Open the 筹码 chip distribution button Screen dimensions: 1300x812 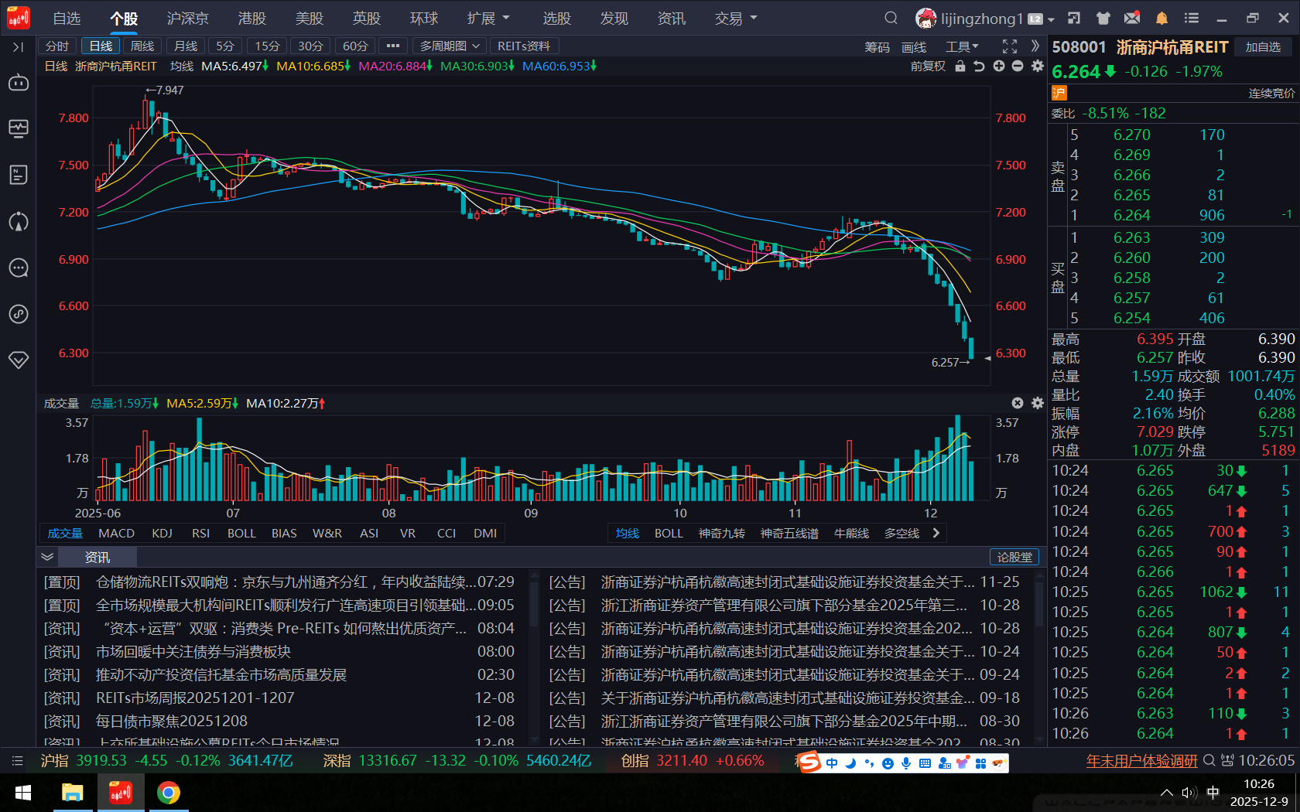877,47
